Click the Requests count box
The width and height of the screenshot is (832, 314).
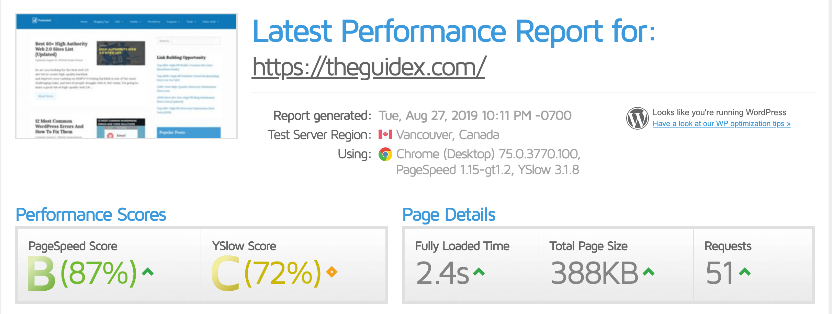click(x=753, y=265)
